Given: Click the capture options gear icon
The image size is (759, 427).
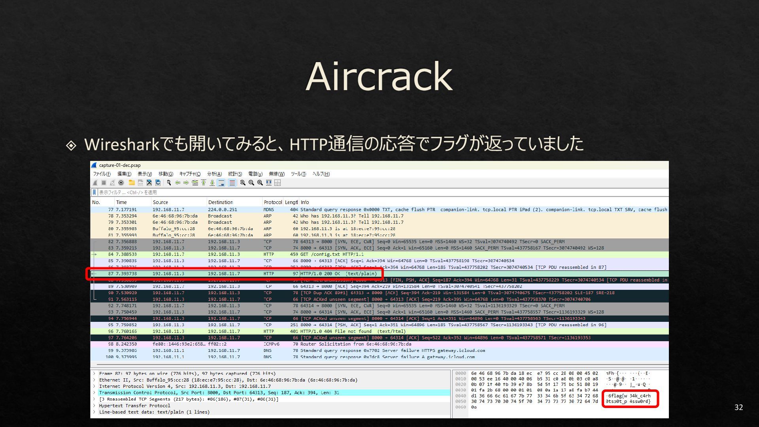Looking at the screenshot, I should click(x=121, y=183).
